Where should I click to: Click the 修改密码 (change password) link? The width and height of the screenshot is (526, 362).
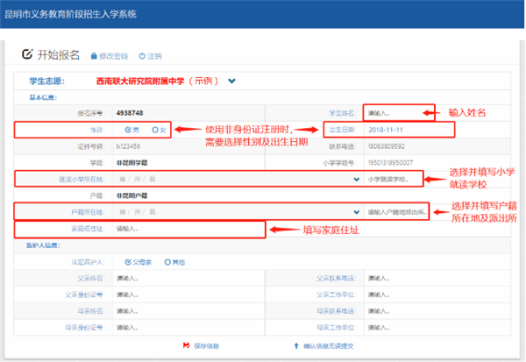point(118,56)
